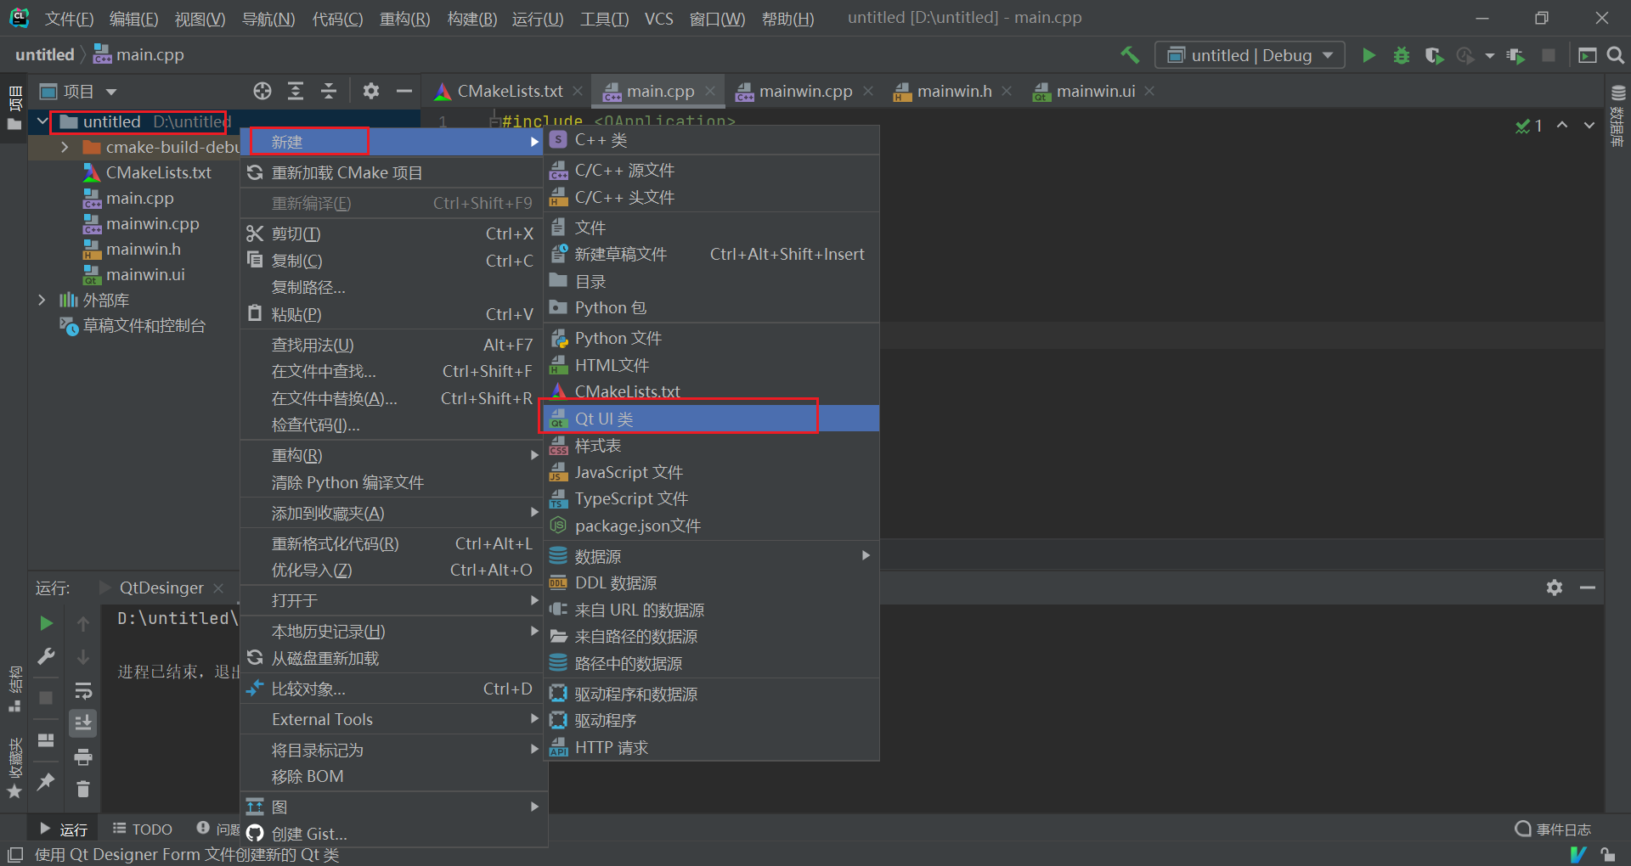The width and height of the screenshot is (1631, 866).
Task: Select Qt UI 类 from the new menu
Action: point(604,418)
